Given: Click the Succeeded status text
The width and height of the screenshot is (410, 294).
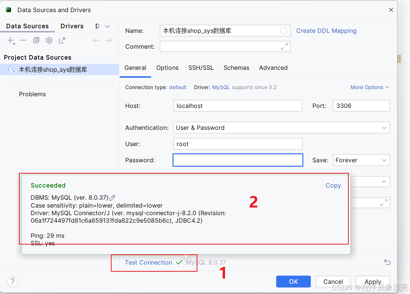Looking at the screenshot, I should point(48,185).
